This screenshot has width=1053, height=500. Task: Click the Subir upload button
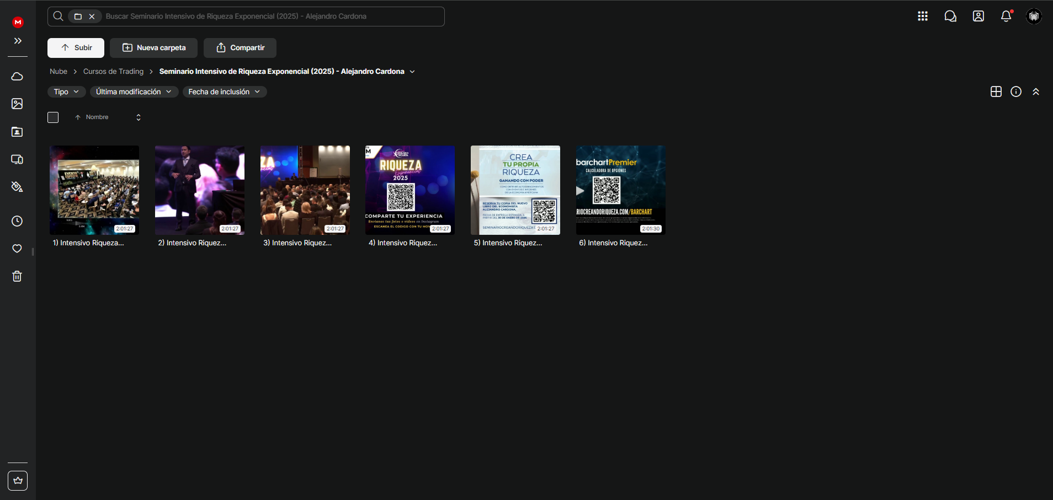[x=76, y=48]
